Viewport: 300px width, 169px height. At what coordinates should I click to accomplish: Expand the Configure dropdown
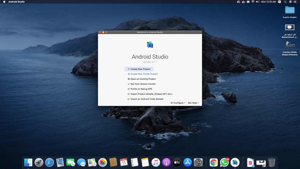pyautogui.click(x=178, y=103)
